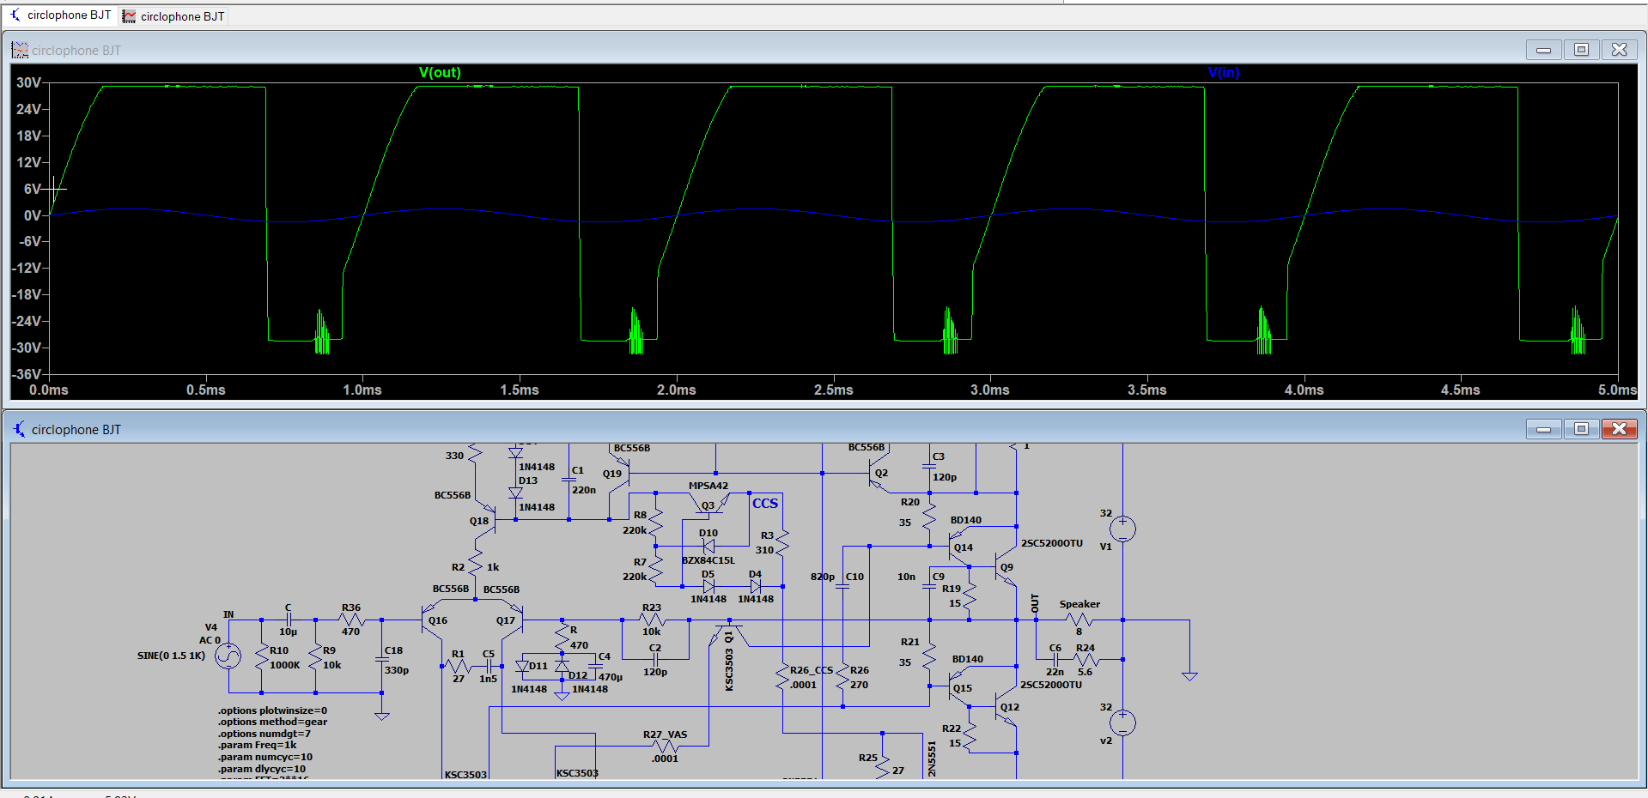Maximize the waveform plot window

pyautogui.click(x=1581, y=50)
